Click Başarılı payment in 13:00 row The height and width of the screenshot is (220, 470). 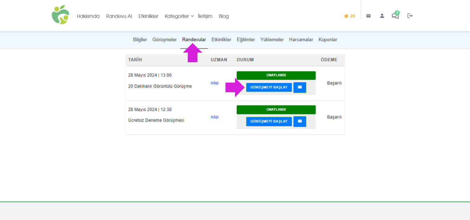334,83
